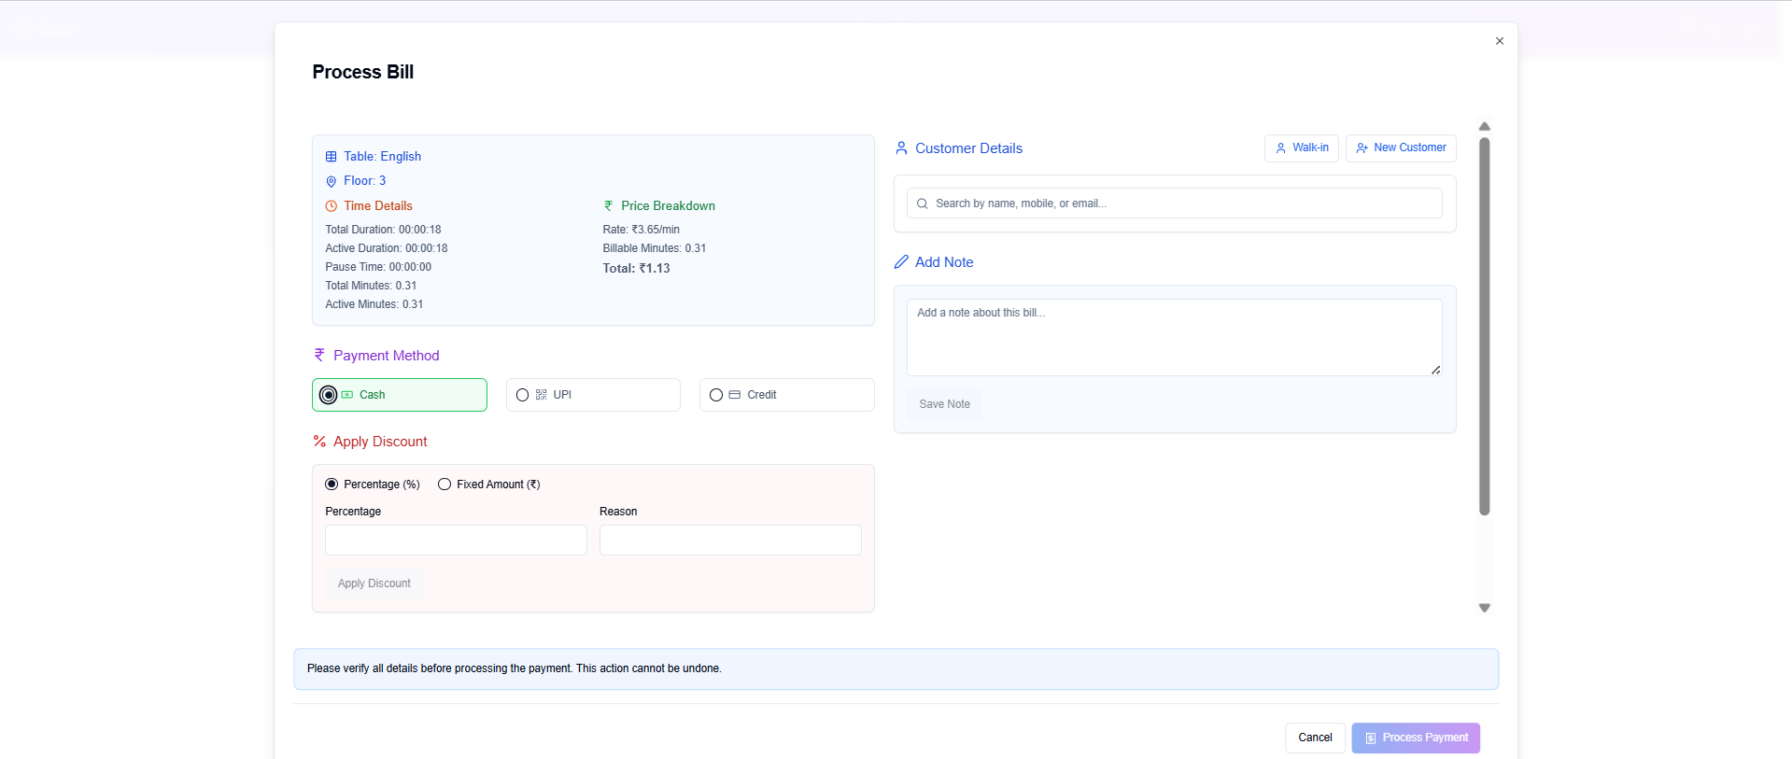Viewport: 1792px width, 759px height.
Task: Click the person icon beside Customer Details
Action: coord(901,148)
